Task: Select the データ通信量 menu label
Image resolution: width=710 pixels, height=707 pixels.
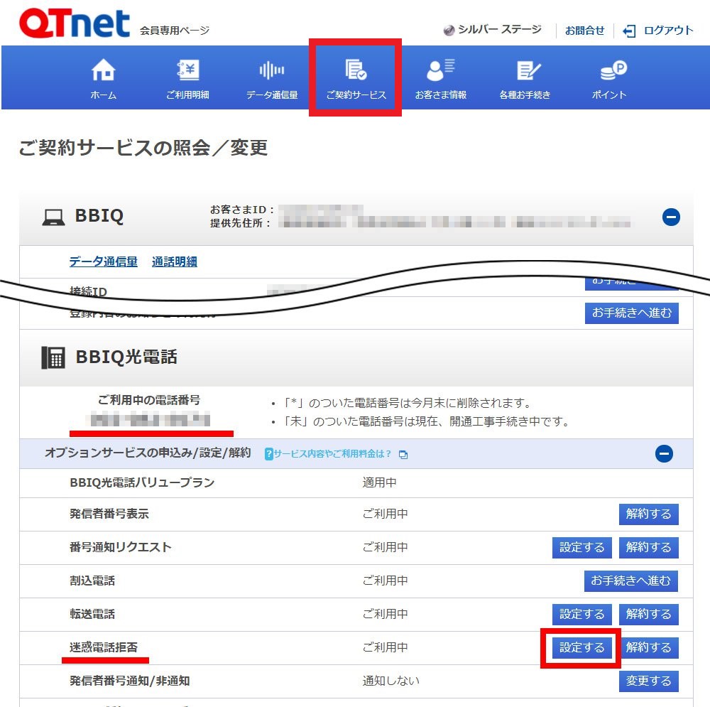Action: pos(272,95)
